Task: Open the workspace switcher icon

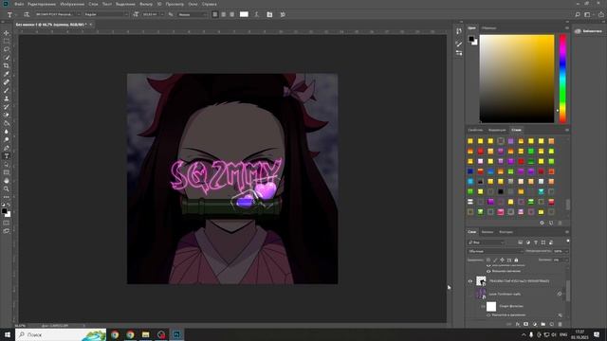Action: (x=587, y=14)
